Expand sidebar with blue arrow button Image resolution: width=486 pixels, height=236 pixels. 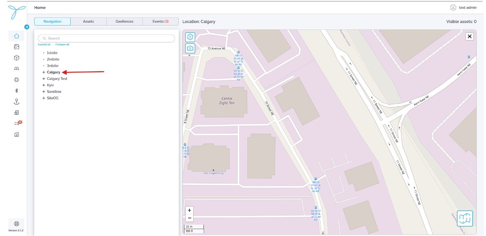point(27,27)
